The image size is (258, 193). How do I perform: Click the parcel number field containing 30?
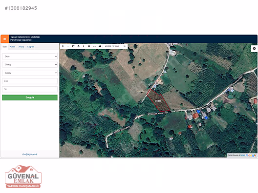tap(30, 89)
